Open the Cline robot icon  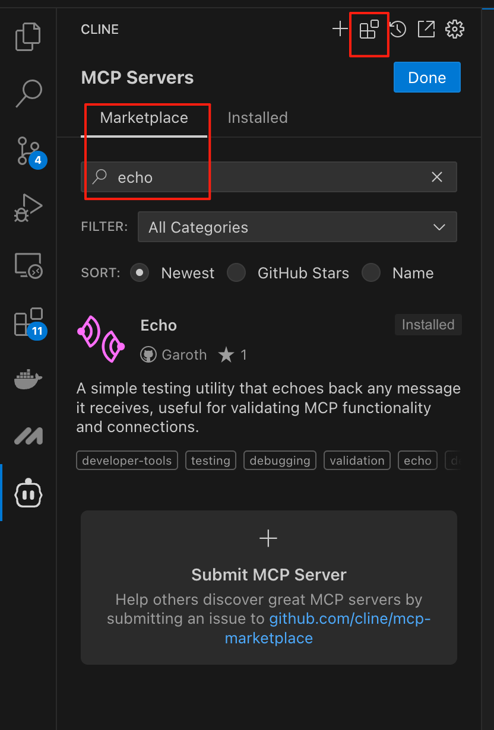(28, 493)
